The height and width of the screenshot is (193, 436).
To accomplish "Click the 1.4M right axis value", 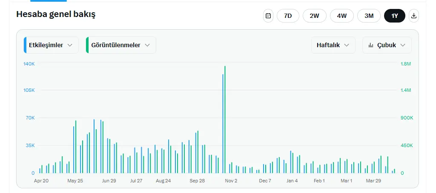I will (405, 90).
